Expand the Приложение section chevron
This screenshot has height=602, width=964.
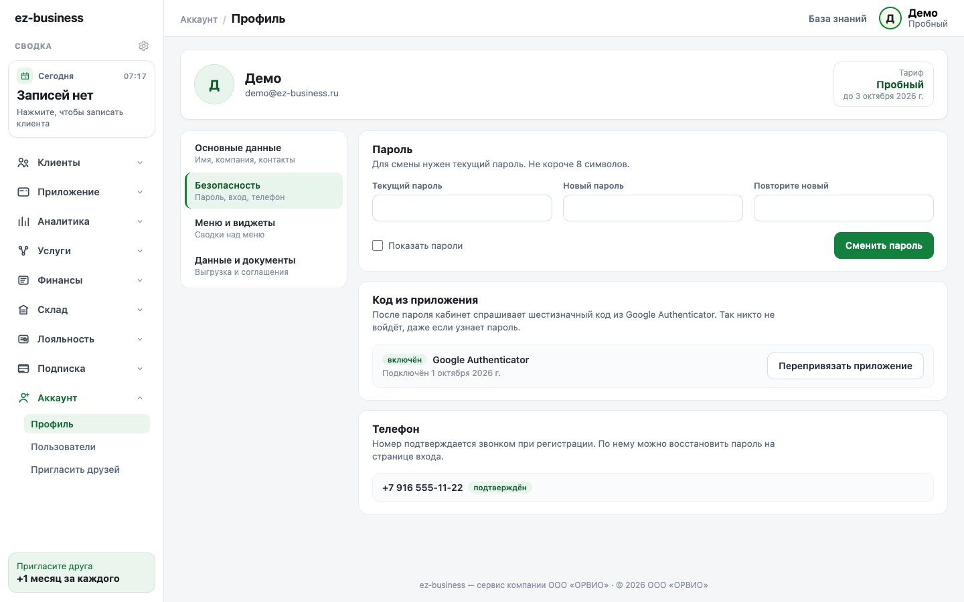pos(140,192)
